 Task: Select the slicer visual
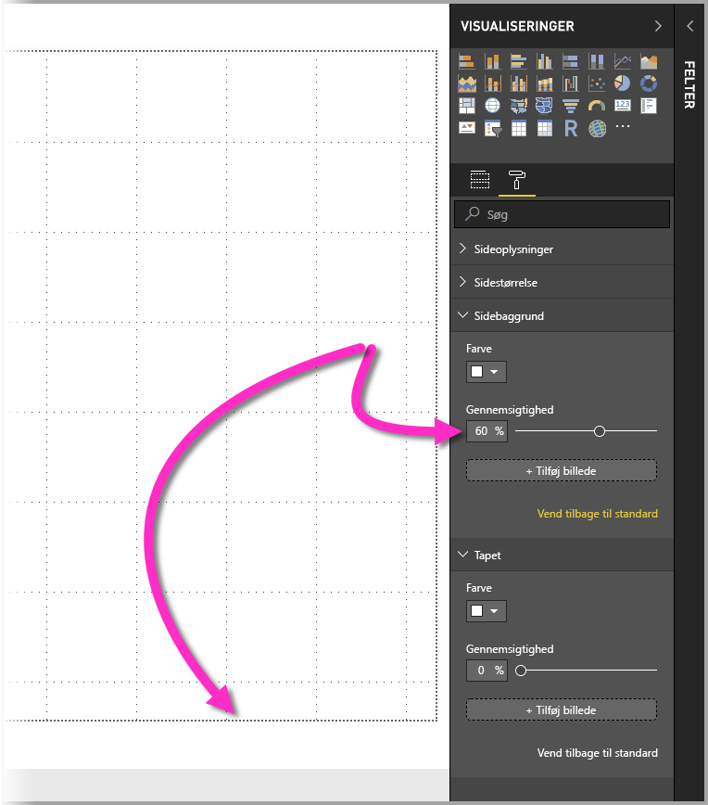tap(492, 128)
